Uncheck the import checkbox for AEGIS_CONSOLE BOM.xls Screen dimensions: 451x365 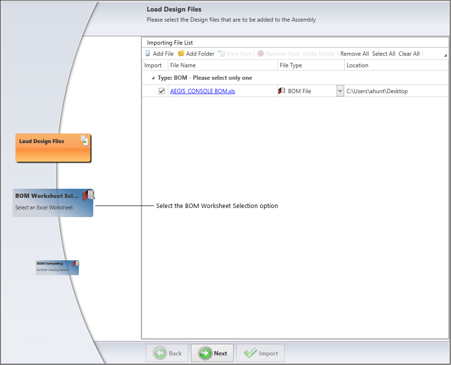162,91
